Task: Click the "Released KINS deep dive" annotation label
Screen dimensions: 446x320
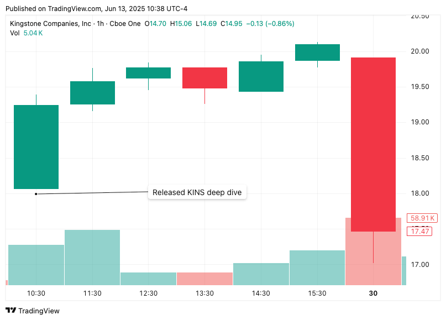Action: click(197, 192)
